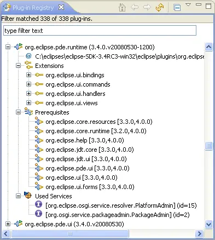215x240 pixels.
Task: Click the org.eclipse.core.resources prerequisite icon
Action: pos(39,121)
